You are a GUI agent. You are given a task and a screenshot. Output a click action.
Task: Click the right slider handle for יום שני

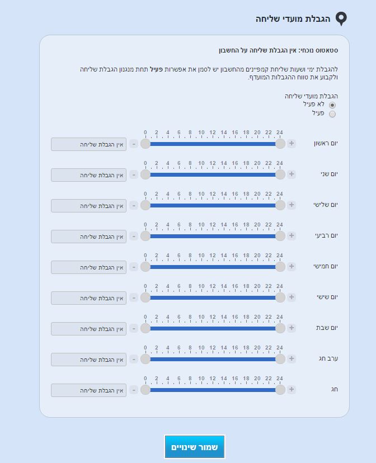pyautogui.click(x=280, y=174)
